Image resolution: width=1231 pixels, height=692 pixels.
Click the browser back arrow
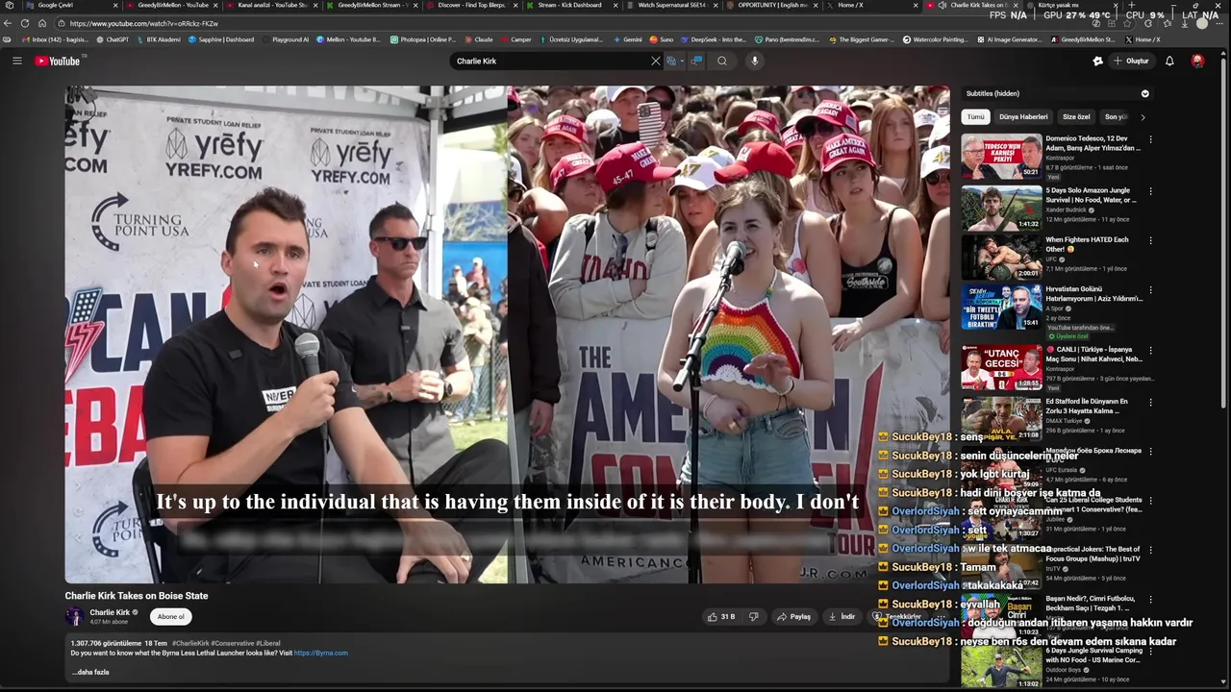(8, 23)
